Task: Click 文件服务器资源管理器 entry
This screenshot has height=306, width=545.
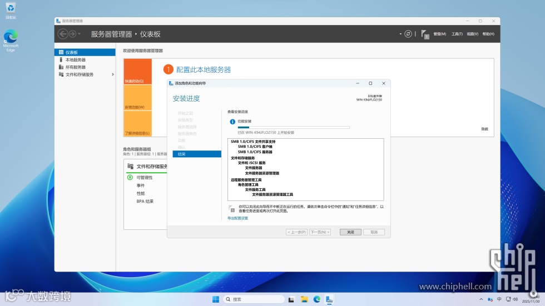Action: click(x=262, y=173)
